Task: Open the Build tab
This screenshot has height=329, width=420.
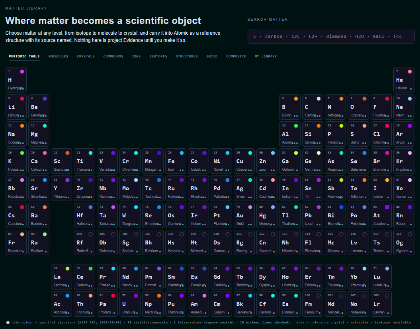Action: 212,56
